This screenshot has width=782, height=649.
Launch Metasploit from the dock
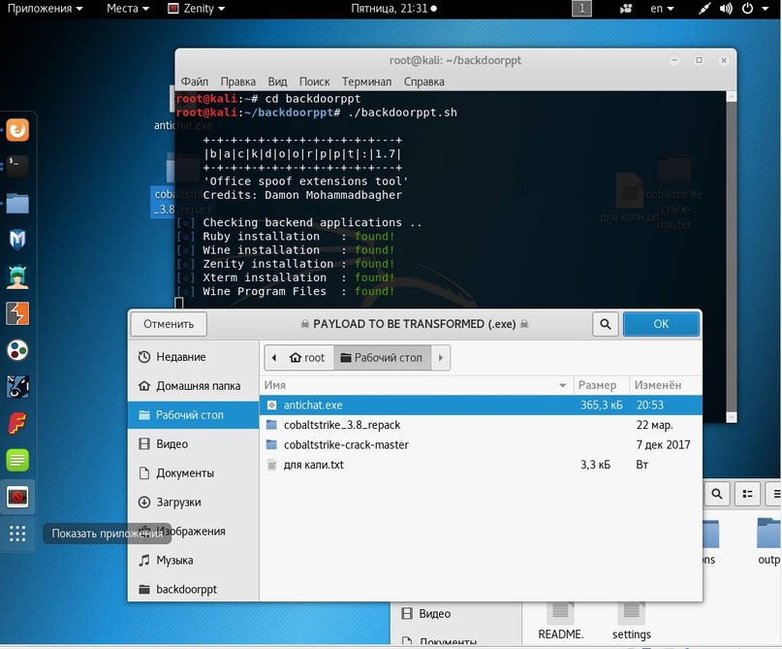[17, 240]
